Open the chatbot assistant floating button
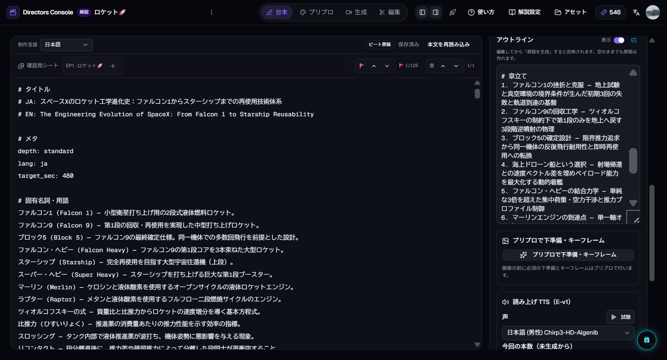 coord(647,340)
